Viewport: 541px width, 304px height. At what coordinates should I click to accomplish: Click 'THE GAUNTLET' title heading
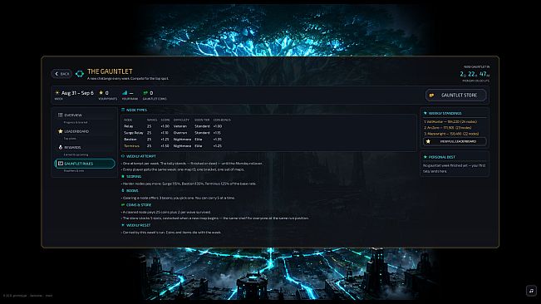110,71
